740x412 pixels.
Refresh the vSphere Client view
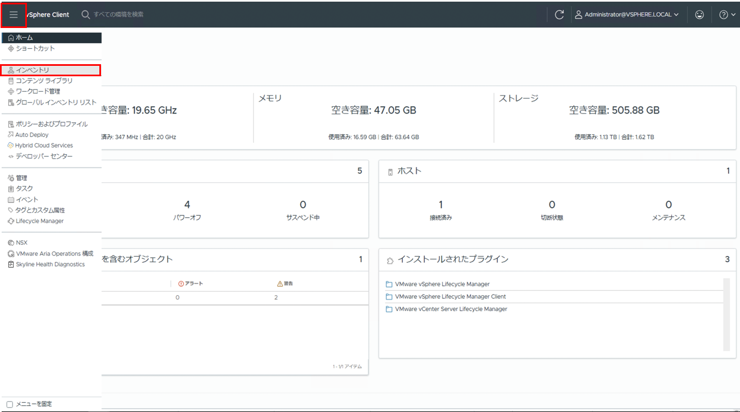pos(559,15)
